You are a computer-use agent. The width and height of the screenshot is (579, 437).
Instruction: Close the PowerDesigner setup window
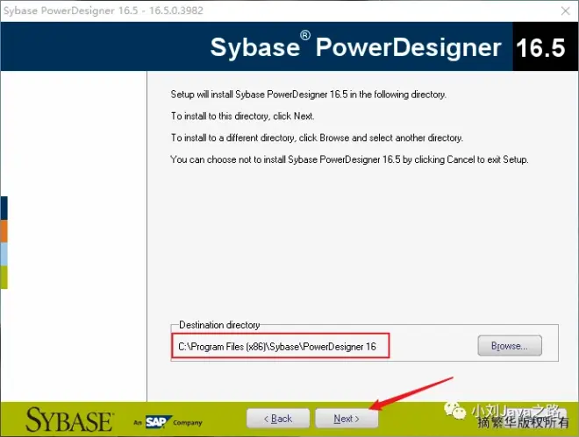pyautogui.click(x=565, y=11)
